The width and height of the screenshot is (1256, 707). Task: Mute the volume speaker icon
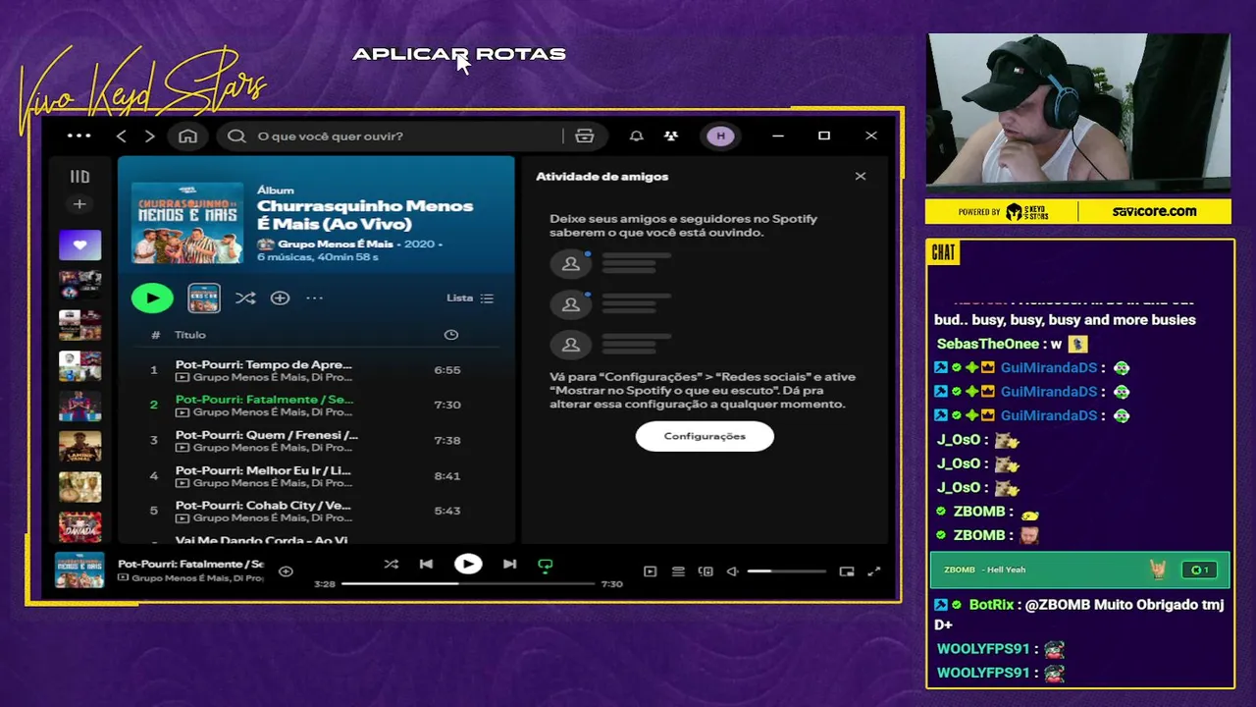[732, 571]
